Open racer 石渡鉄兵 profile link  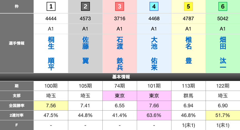120,53
